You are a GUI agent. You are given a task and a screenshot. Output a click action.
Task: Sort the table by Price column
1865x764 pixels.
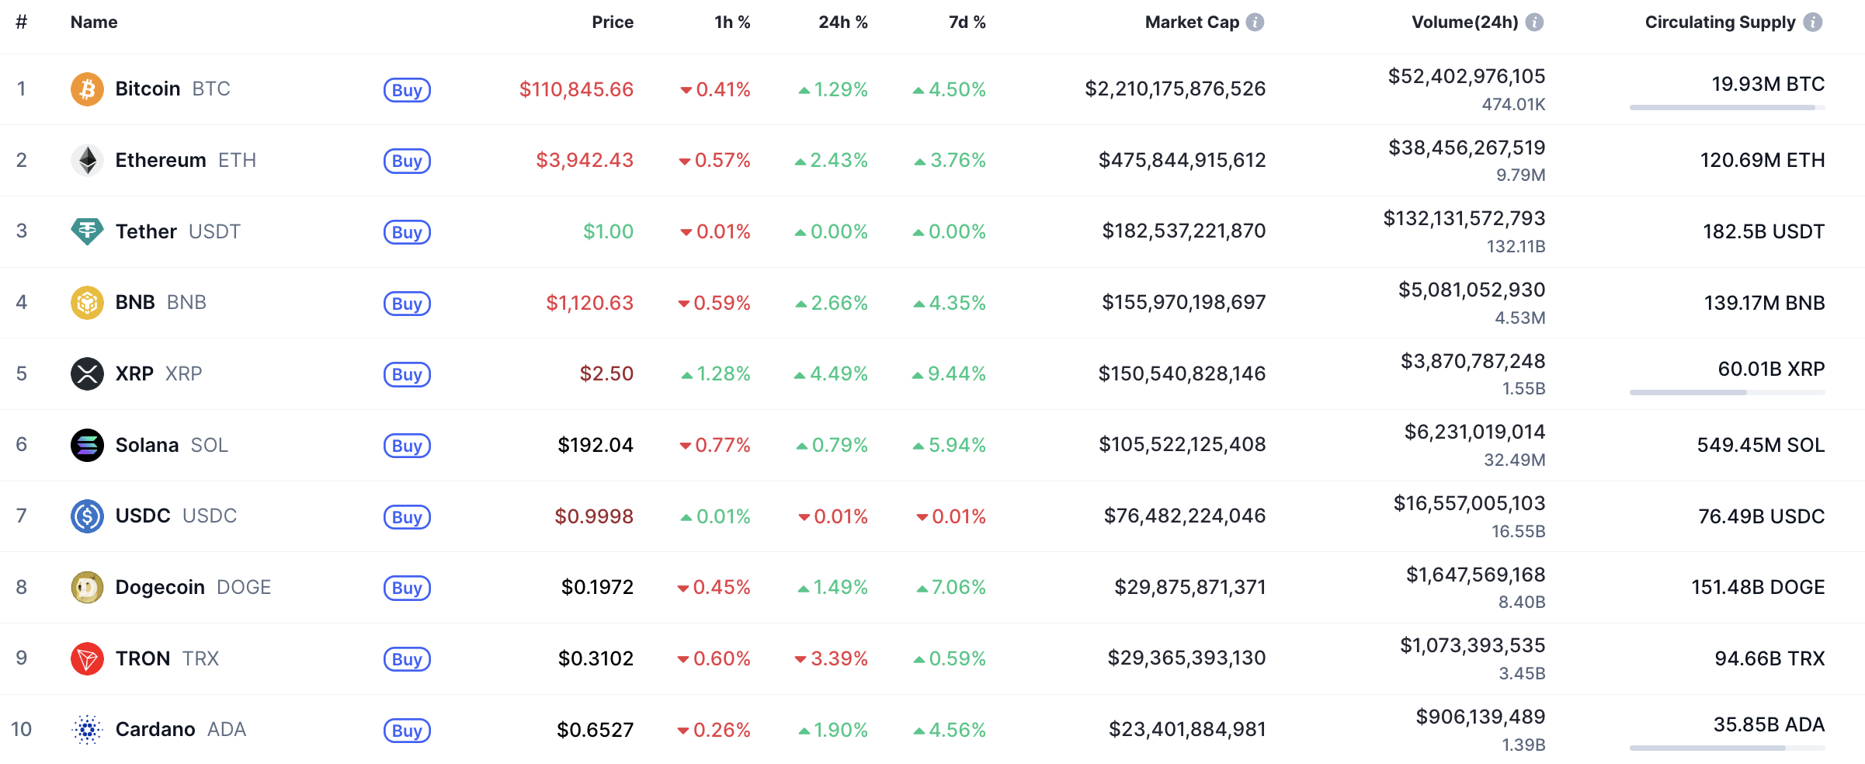coord(613,23)
